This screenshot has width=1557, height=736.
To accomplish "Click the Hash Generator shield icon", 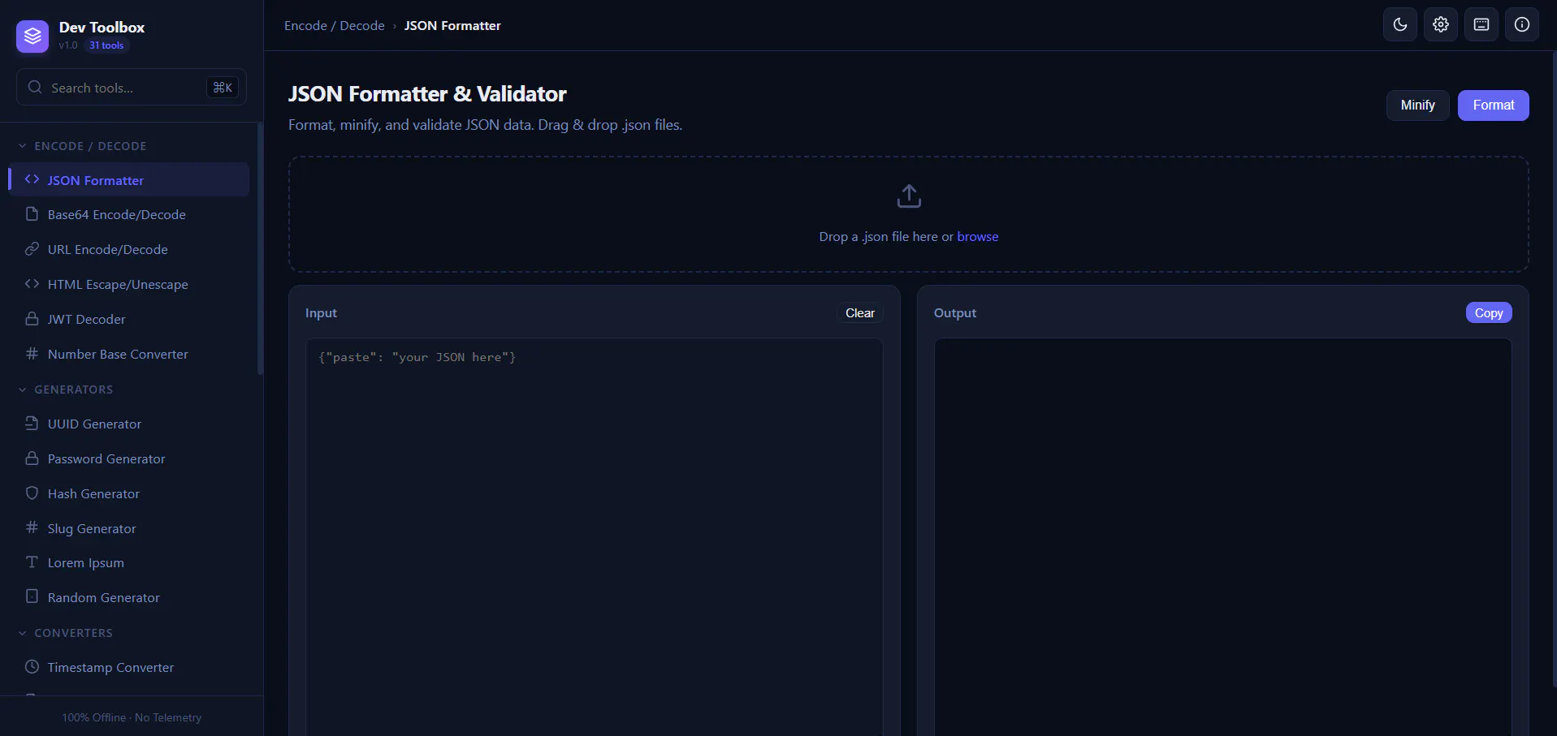I will (x=32, y=493).
